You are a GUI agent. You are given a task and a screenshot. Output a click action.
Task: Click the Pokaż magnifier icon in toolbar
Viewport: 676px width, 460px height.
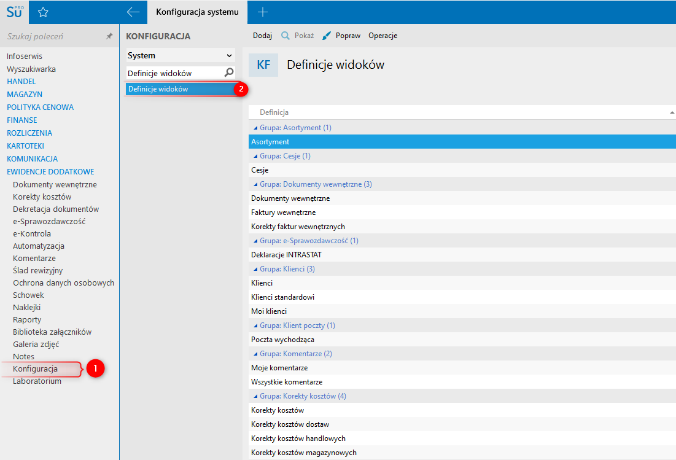pyautogui.click(x=286, y=36)
